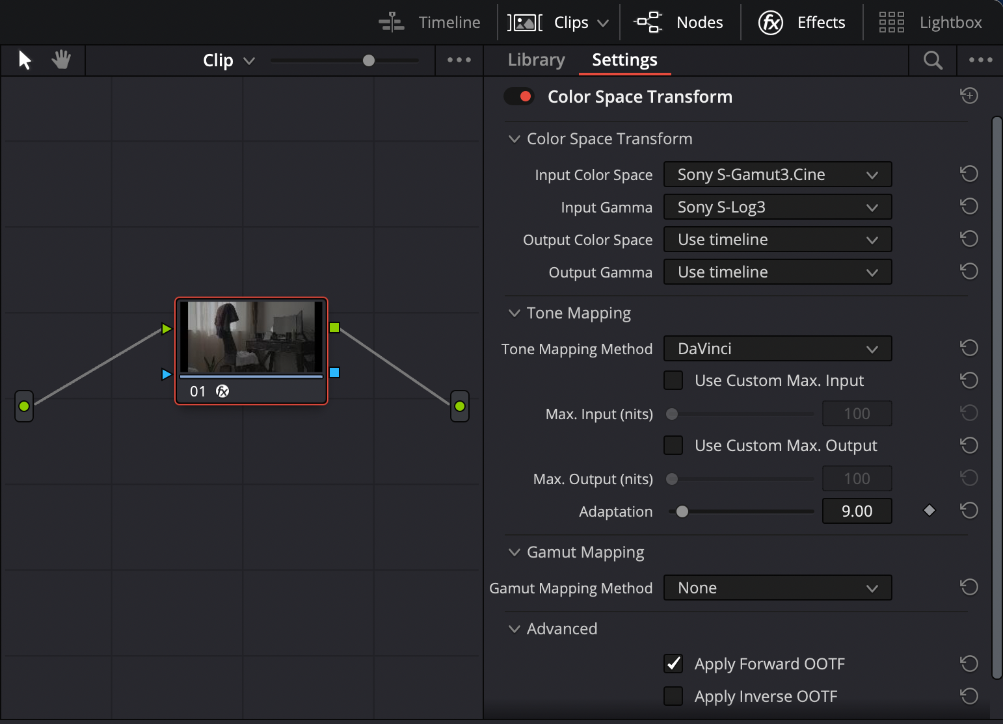Select the arrow pointer tool

click(25, 60)
